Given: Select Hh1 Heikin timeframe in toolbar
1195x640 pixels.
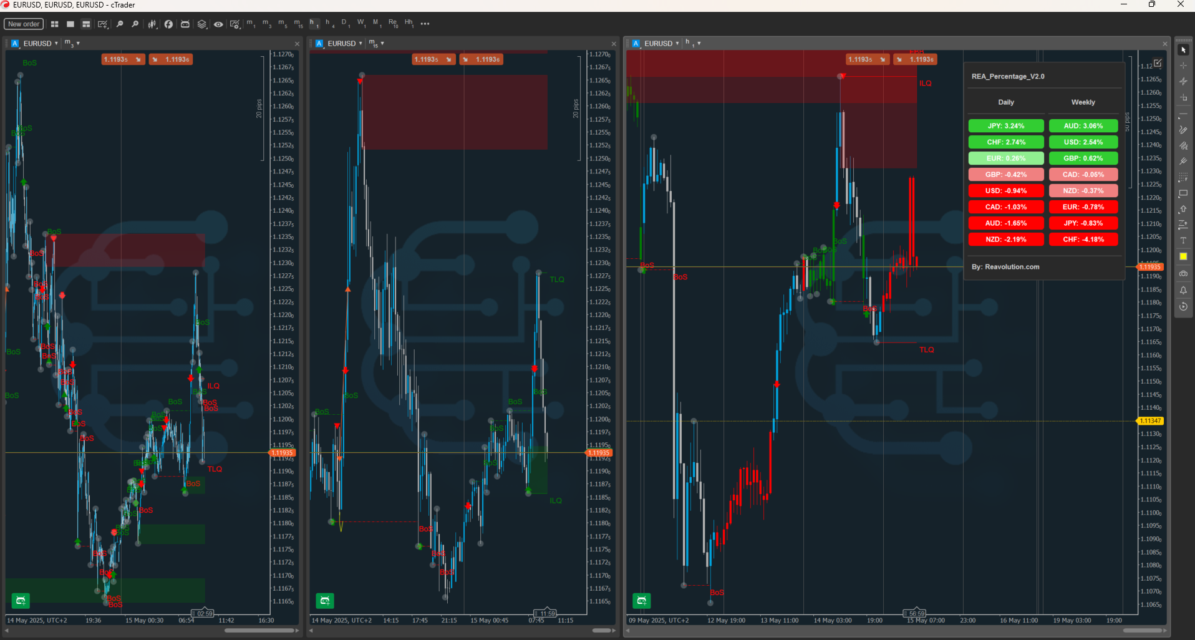Looking at the screenshot, I should point(409,24).
